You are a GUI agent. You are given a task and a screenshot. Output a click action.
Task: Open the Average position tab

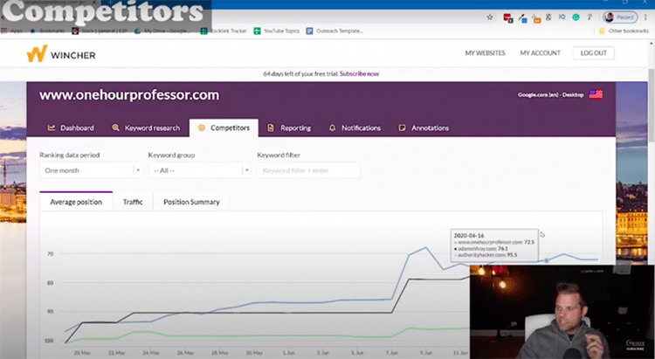76,202
